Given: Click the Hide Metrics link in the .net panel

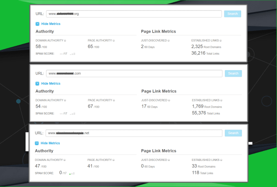Looking at the screenshot, I should coord(51,143).
